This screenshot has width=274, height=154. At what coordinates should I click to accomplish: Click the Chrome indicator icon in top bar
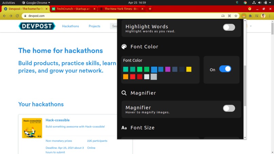[245, 3]
